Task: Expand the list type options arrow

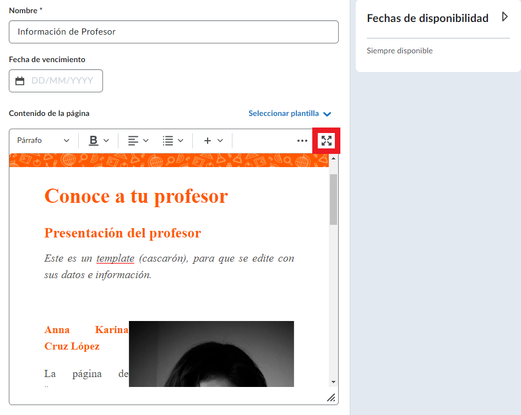Action: (181, 141)
